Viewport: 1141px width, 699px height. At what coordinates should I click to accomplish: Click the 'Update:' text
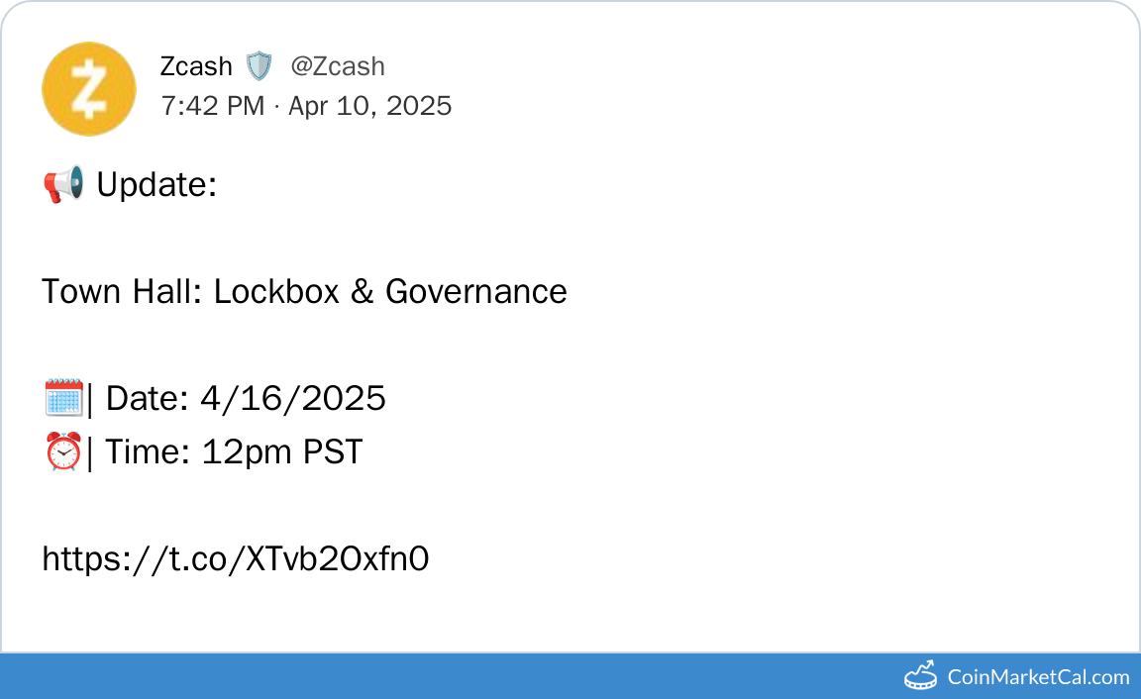(x=156, y=185)
